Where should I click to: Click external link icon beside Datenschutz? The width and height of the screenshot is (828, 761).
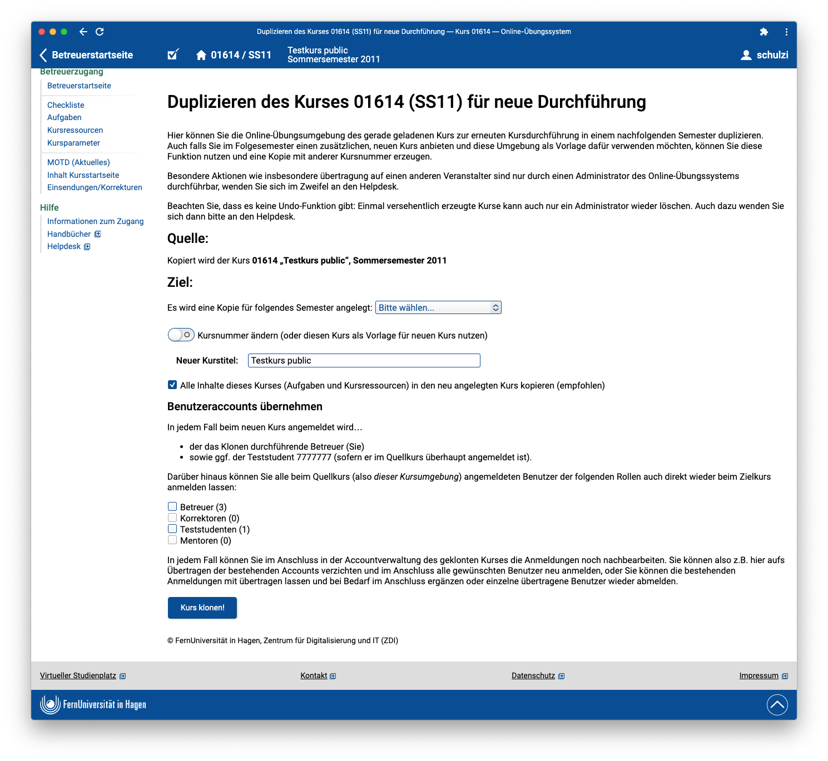[562, 676]
